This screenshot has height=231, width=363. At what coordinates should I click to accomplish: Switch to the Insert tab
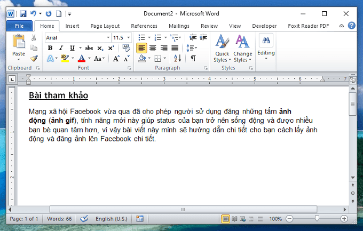click(x=72, y=26)
